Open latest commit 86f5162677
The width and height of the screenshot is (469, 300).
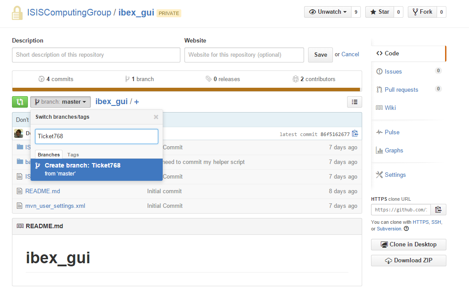(x=335, y=134)
